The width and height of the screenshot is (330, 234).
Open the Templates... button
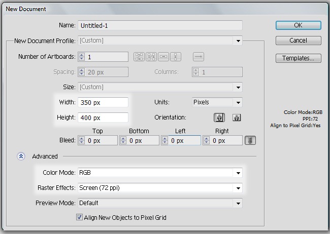coord(298,58)
